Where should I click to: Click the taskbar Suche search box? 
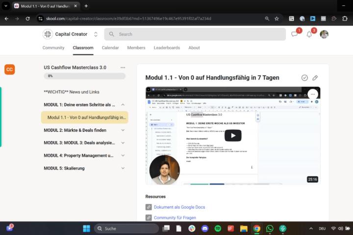pyautogui.click(x=126, y=229)
